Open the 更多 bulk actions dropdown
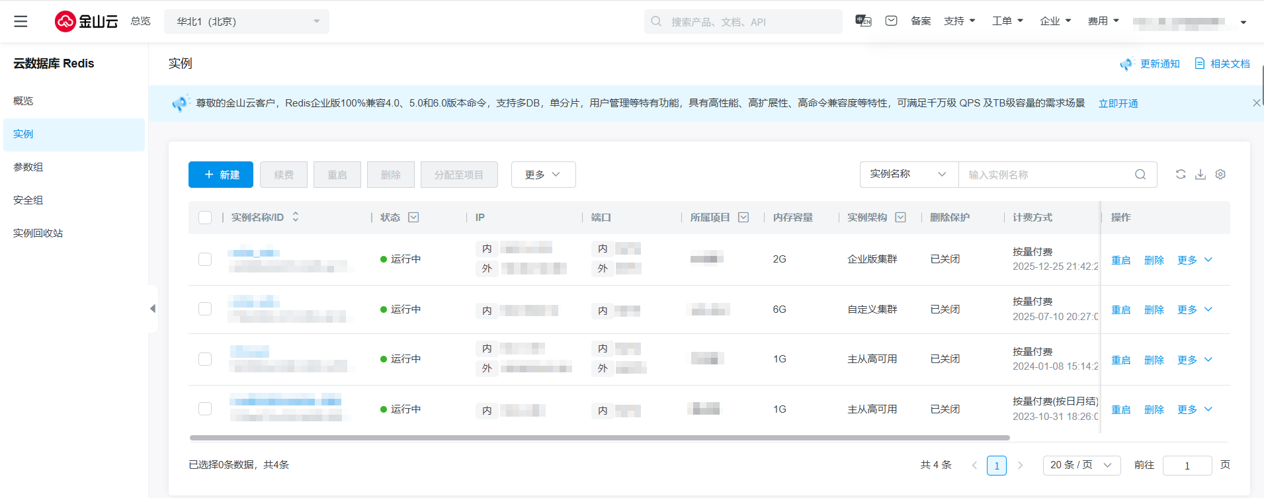1264x498 pixels. (x=543, y=175)
